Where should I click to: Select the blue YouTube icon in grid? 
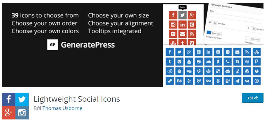point(189,62)
